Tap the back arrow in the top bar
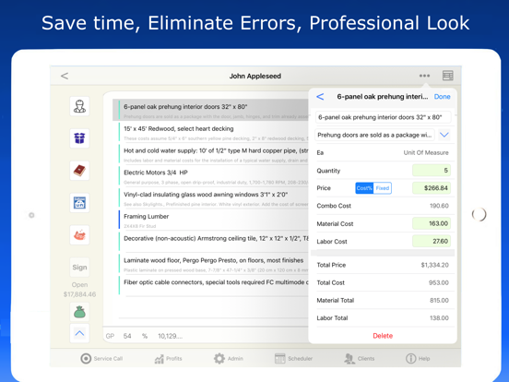Image resolution: width=509 pixels, height=382 pixels. click(x=65, y=76)
